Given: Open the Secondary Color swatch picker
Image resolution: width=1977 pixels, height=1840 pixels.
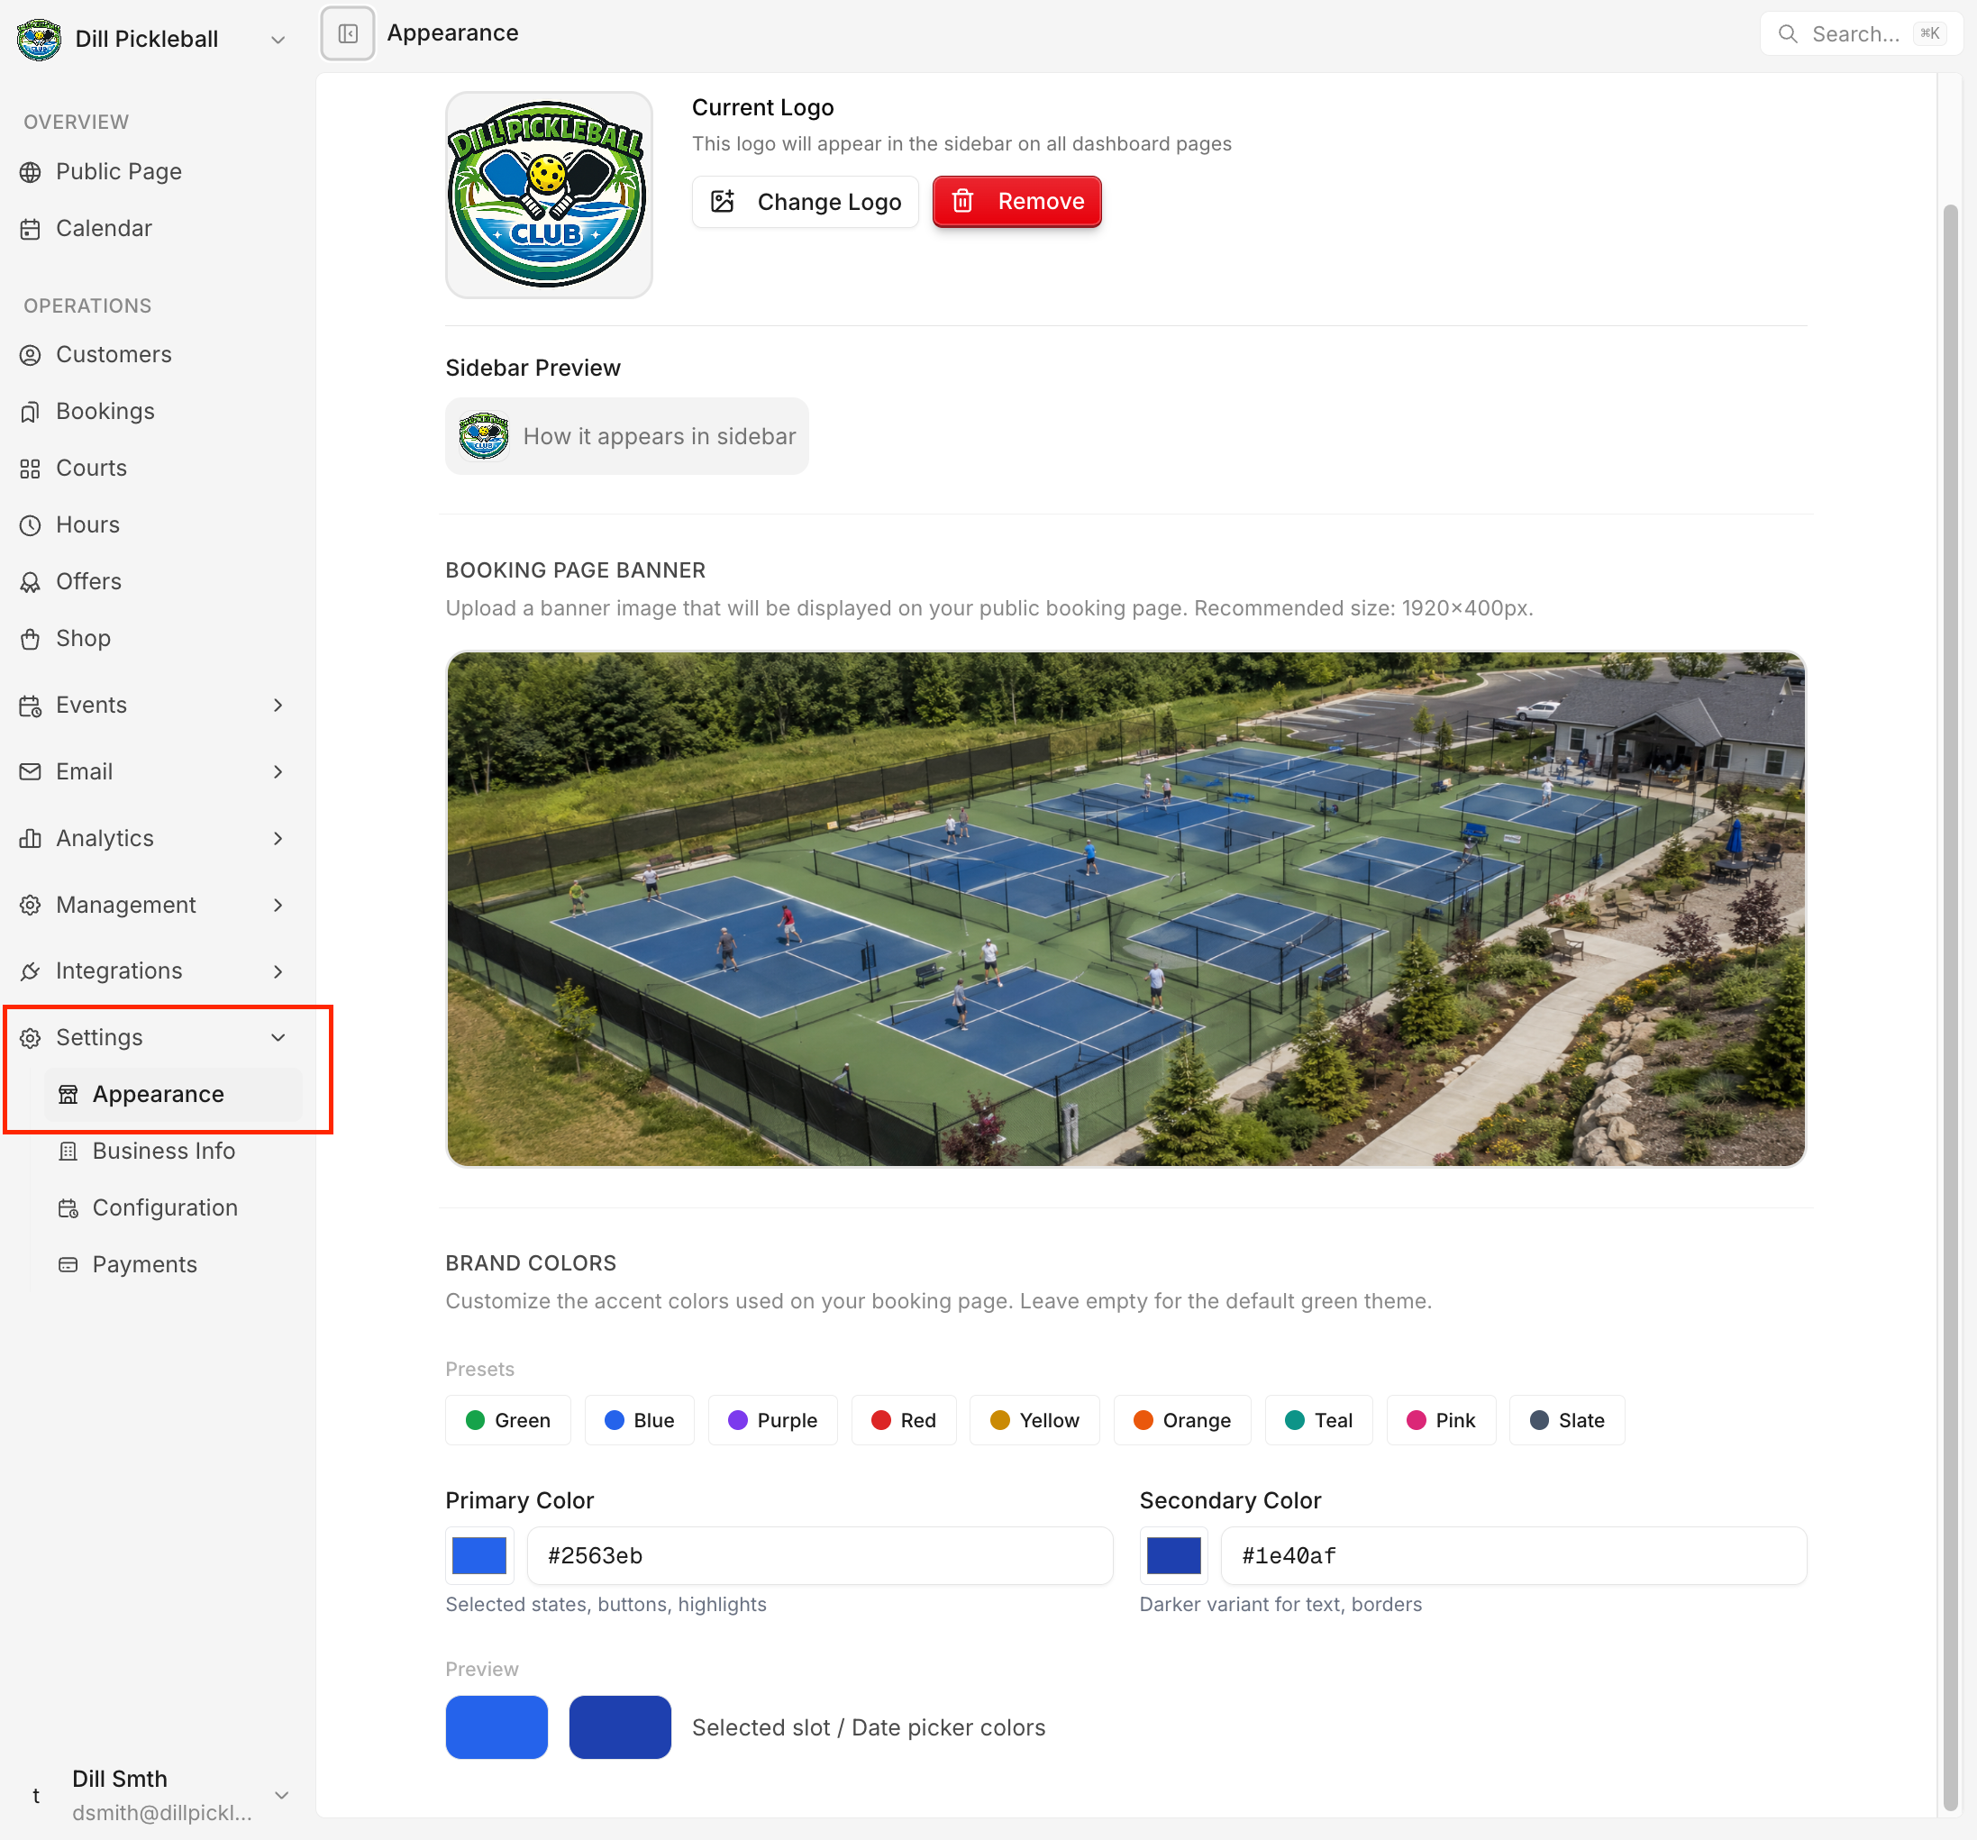Looking at the screenshot, I should [1173, 1555].
